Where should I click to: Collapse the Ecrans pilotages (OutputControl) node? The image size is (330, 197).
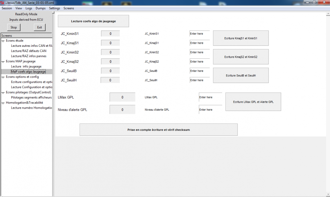[3, 93]
